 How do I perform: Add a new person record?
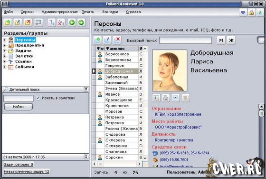97,40
